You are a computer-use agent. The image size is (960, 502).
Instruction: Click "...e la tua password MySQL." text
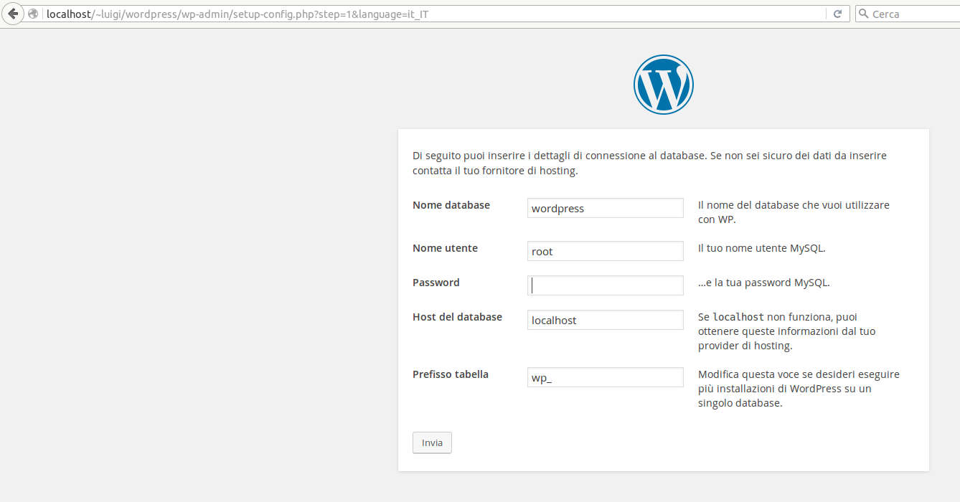[764, 283]
